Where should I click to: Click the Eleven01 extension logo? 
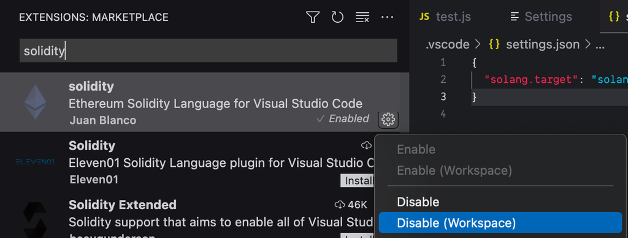[35, 162]
